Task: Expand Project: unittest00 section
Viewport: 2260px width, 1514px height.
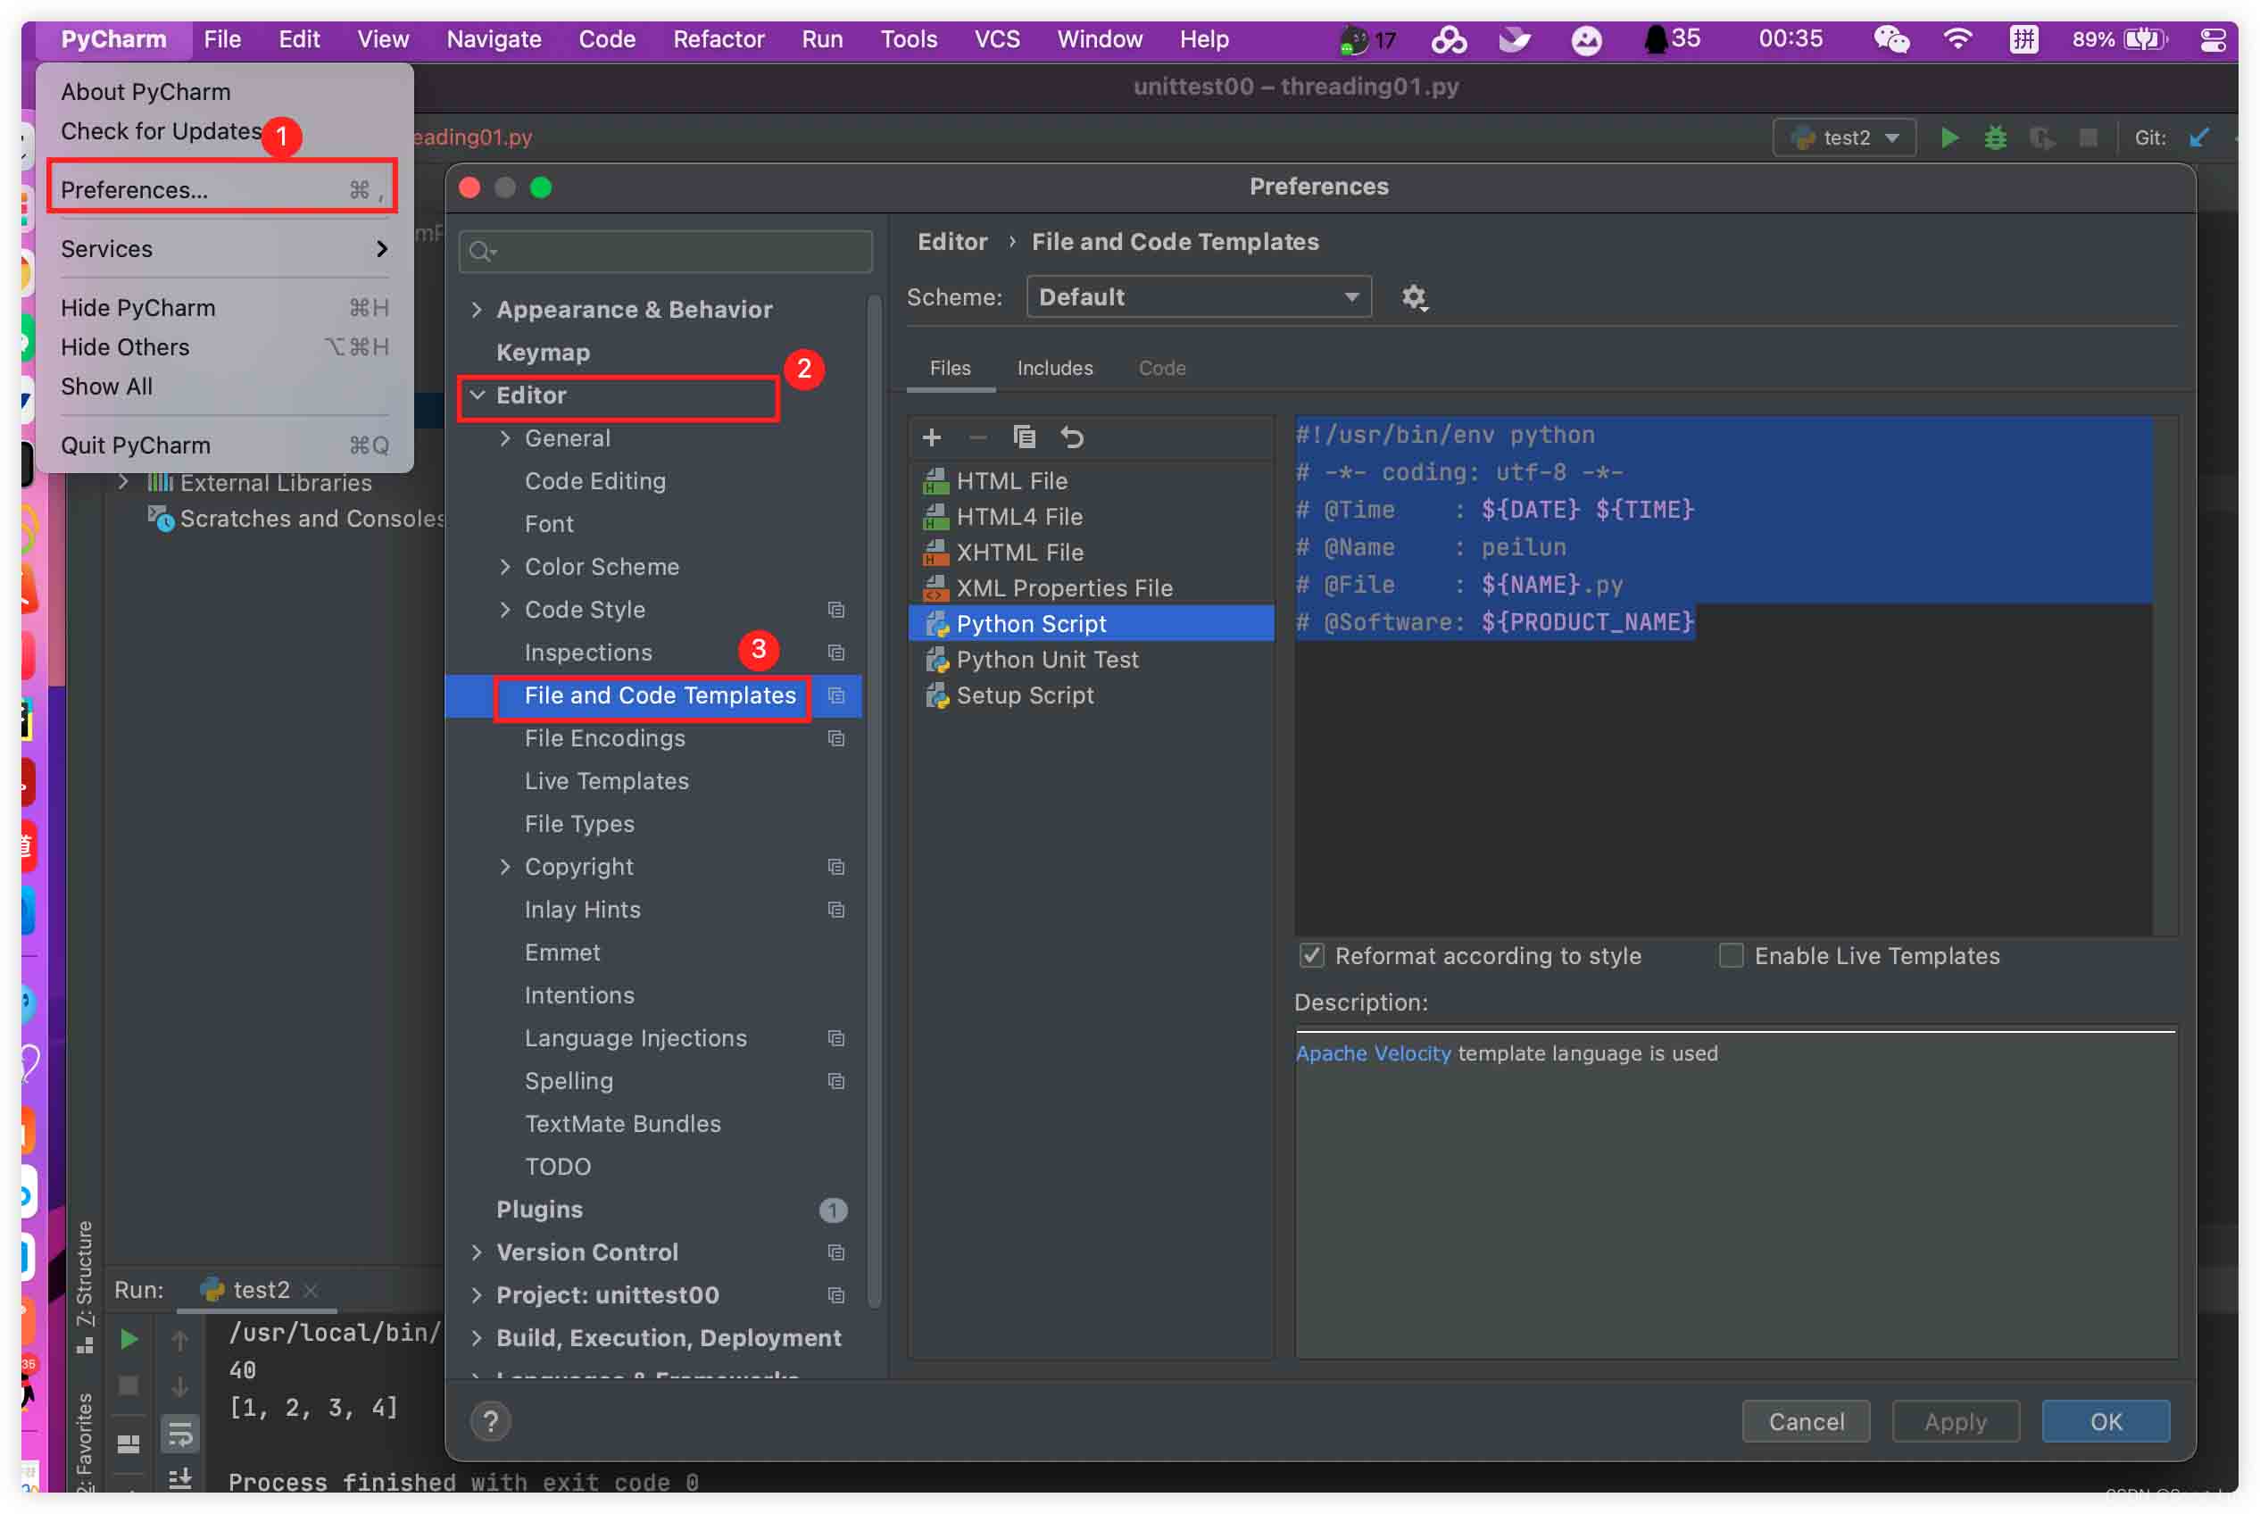Action: point(476,1294)
